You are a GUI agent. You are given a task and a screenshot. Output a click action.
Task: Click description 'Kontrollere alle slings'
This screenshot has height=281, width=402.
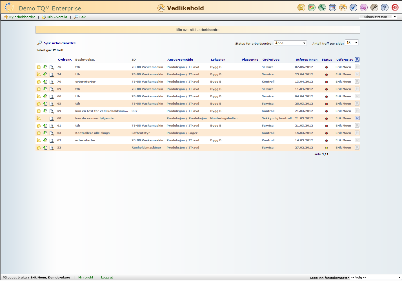92,133
